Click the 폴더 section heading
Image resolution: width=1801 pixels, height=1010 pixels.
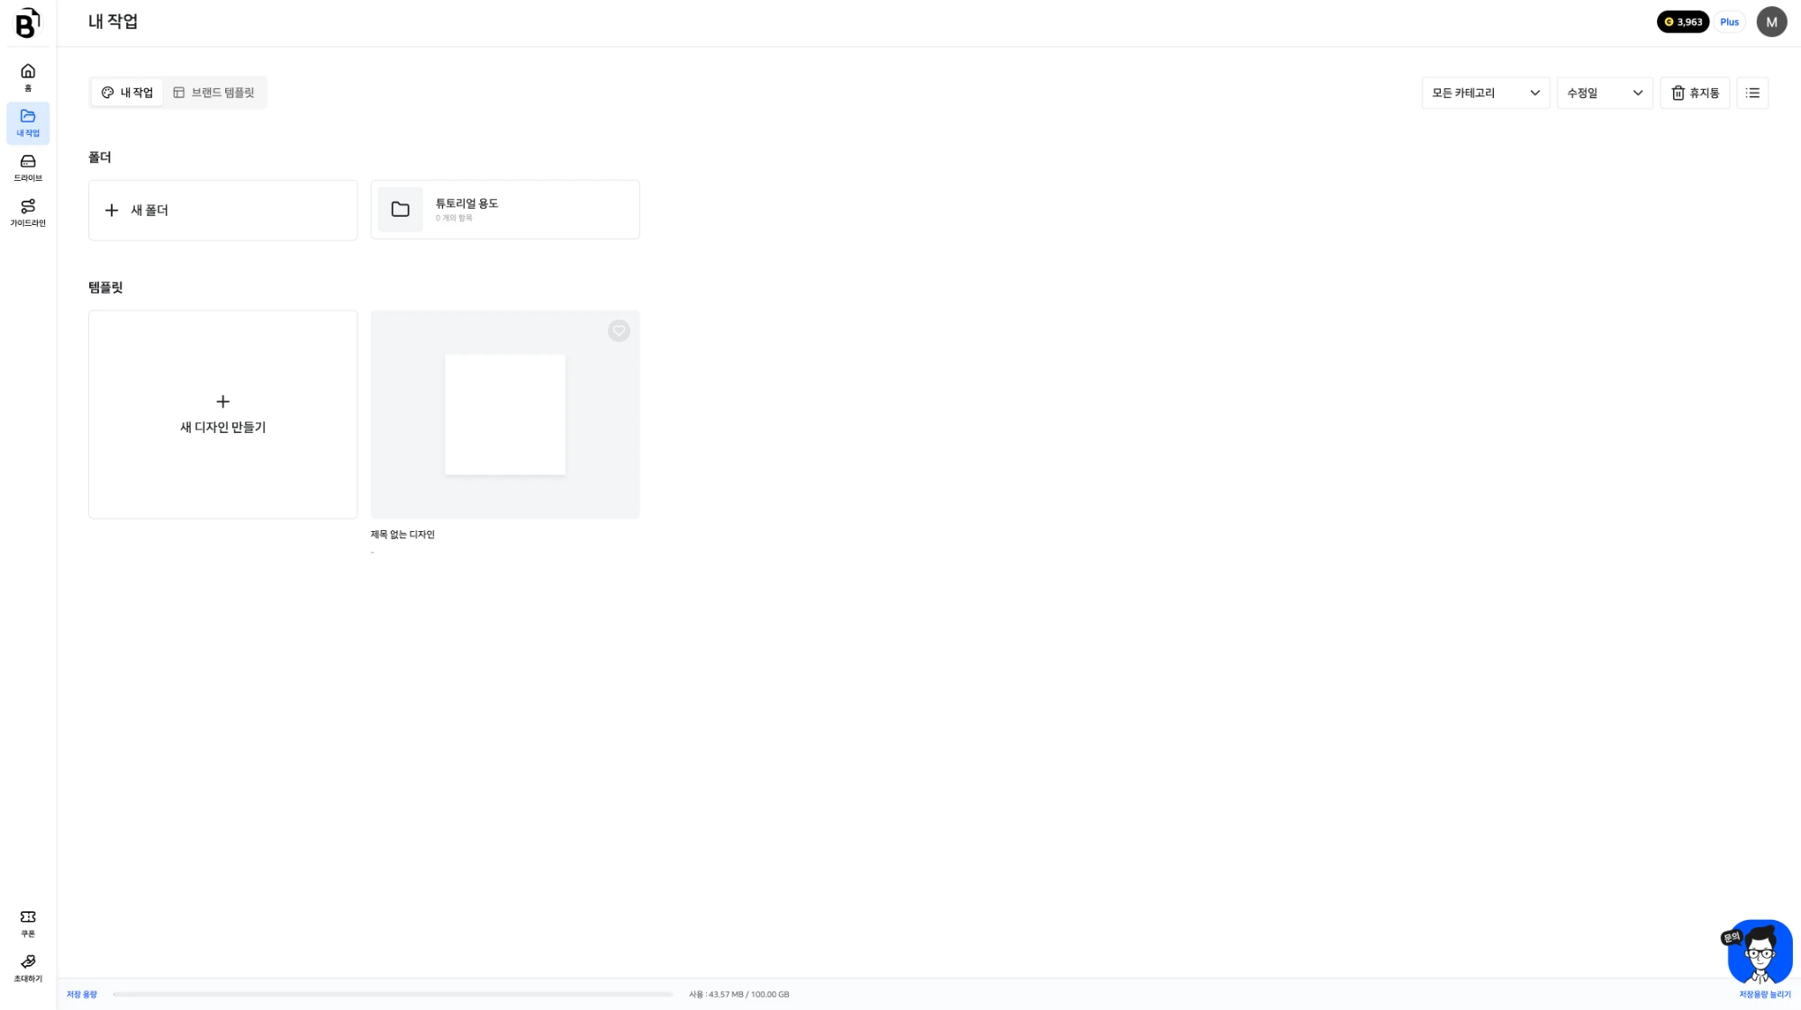coord(100,158)
